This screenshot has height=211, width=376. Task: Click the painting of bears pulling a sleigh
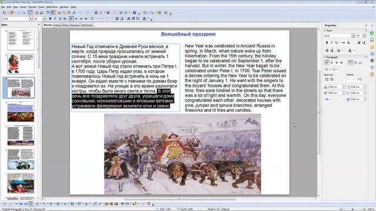(x=183, y=154)
